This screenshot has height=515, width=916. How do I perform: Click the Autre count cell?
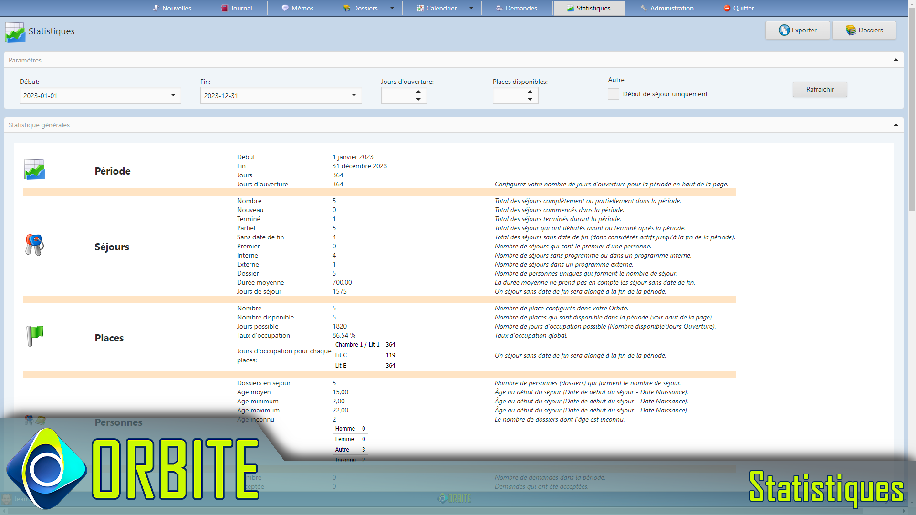click(364, 450)
